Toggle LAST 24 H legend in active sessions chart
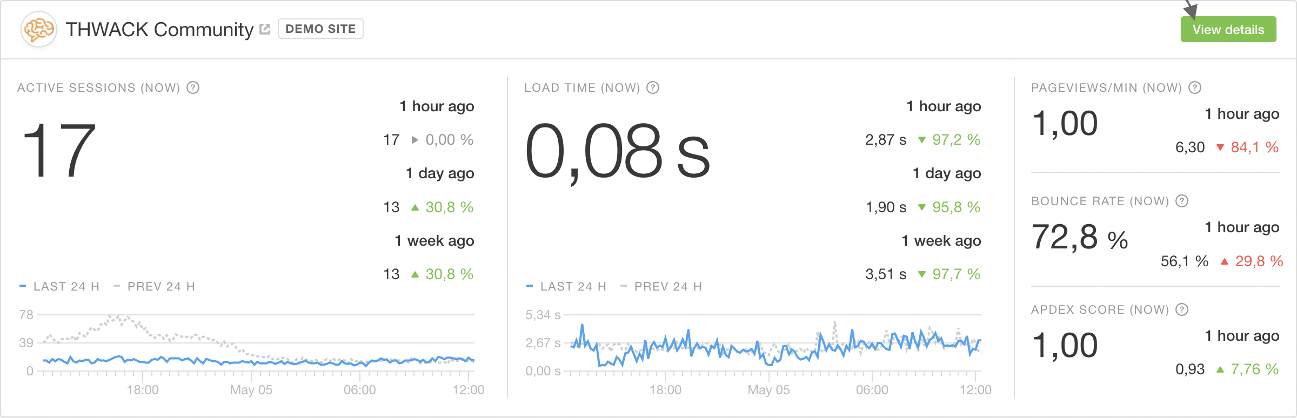This screenshot has width=1297, height=418. point(59,286)
